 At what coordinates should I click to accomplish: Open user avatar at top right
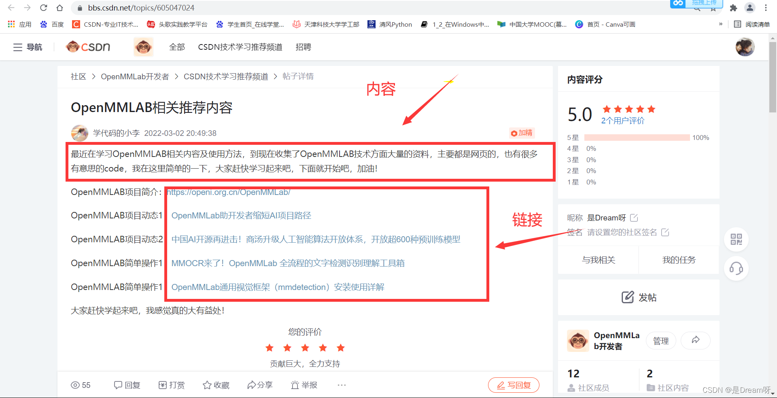pyautogui.click(x=745, y=47)
